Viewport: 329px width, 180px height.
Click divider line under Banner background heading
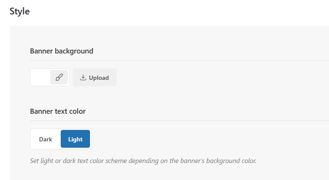[x=170, y=60]
